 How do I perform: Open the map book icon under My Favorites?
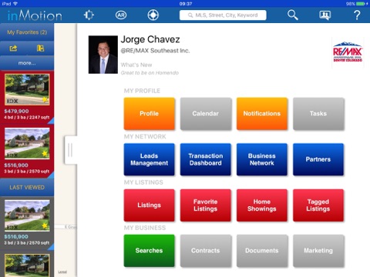coord(40,48)
